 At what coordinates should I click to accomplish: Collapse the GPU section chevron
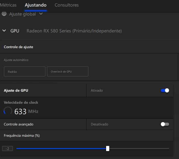click(4, 31)
